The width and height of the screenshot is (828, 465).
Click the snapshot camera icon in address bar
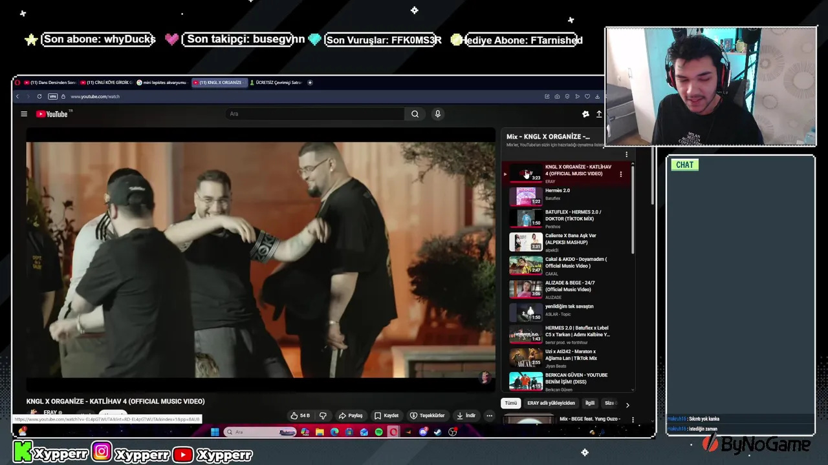click(x=557, y=96)
